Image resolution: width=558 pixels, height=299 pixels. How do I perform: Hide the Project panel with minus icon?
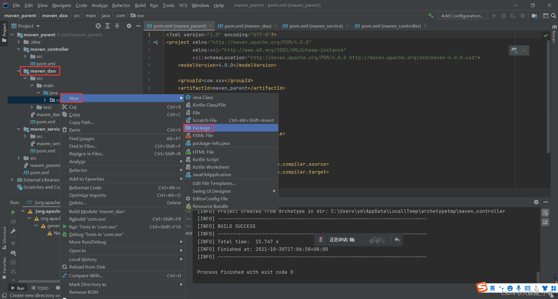[x=138, y=26]
